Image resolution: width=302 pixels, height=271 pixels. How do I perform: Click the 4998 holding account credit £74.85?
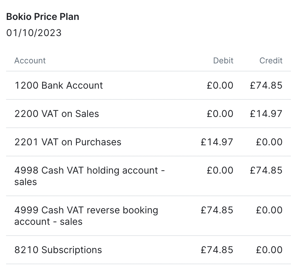point(266,170)
